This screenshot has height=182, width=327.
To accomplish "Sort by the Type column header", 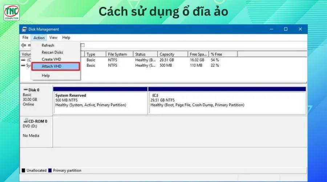I will pos(95,54).
